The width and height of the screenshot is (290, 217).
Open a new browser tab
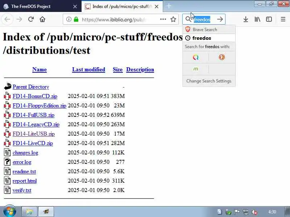pos(169,6)
